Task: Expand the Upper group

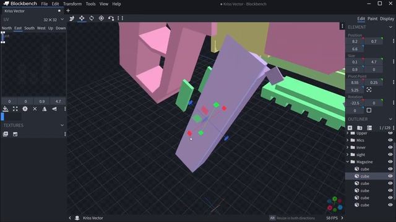Action: (x=348, y=133)
